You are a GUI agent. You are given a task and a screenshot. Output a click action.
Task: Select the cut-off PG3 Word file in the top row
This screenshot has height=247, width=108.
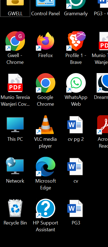(x=103, y=4)
